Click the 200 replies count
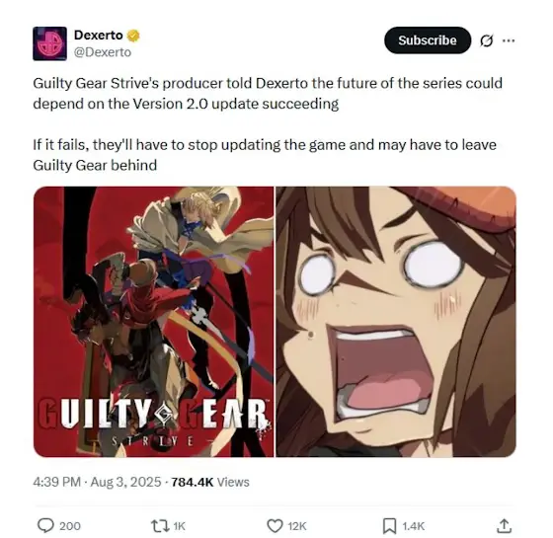Image resolution: width=553 pixels, height=538 pixels. pyautogui.click(x=70, y=526)
